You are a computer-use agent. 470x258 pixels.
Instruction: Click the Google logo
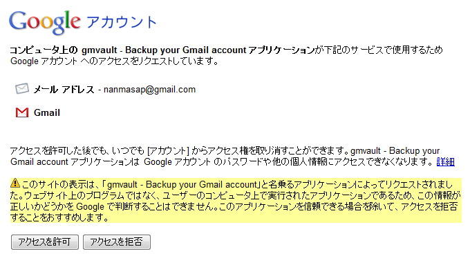(x=45, y=23)
